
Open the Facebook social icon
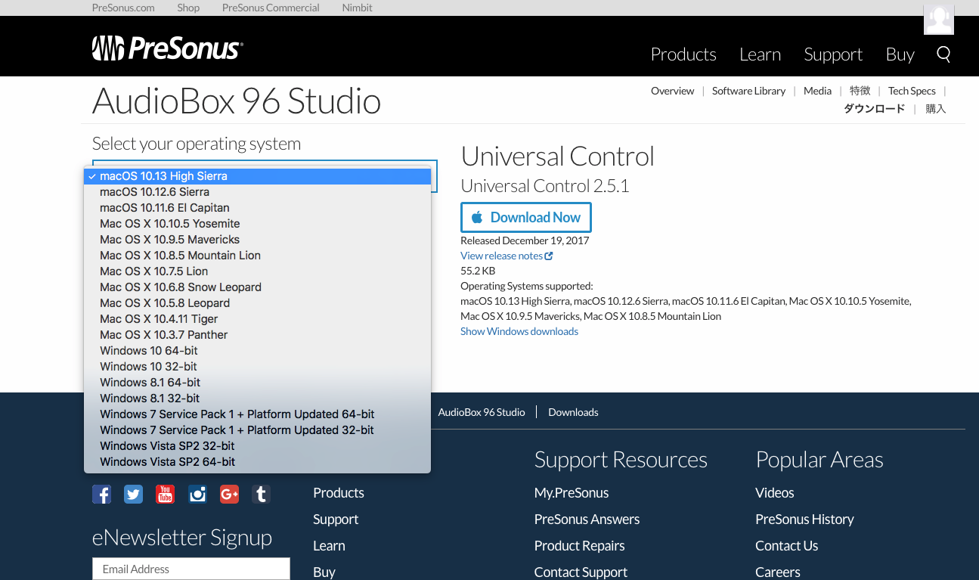click(x=101, y=495)
